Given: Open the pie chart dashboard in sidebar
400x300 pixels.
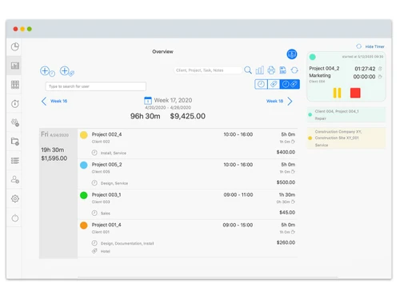Looking at the screenshot, I should [x=15, y=46].
